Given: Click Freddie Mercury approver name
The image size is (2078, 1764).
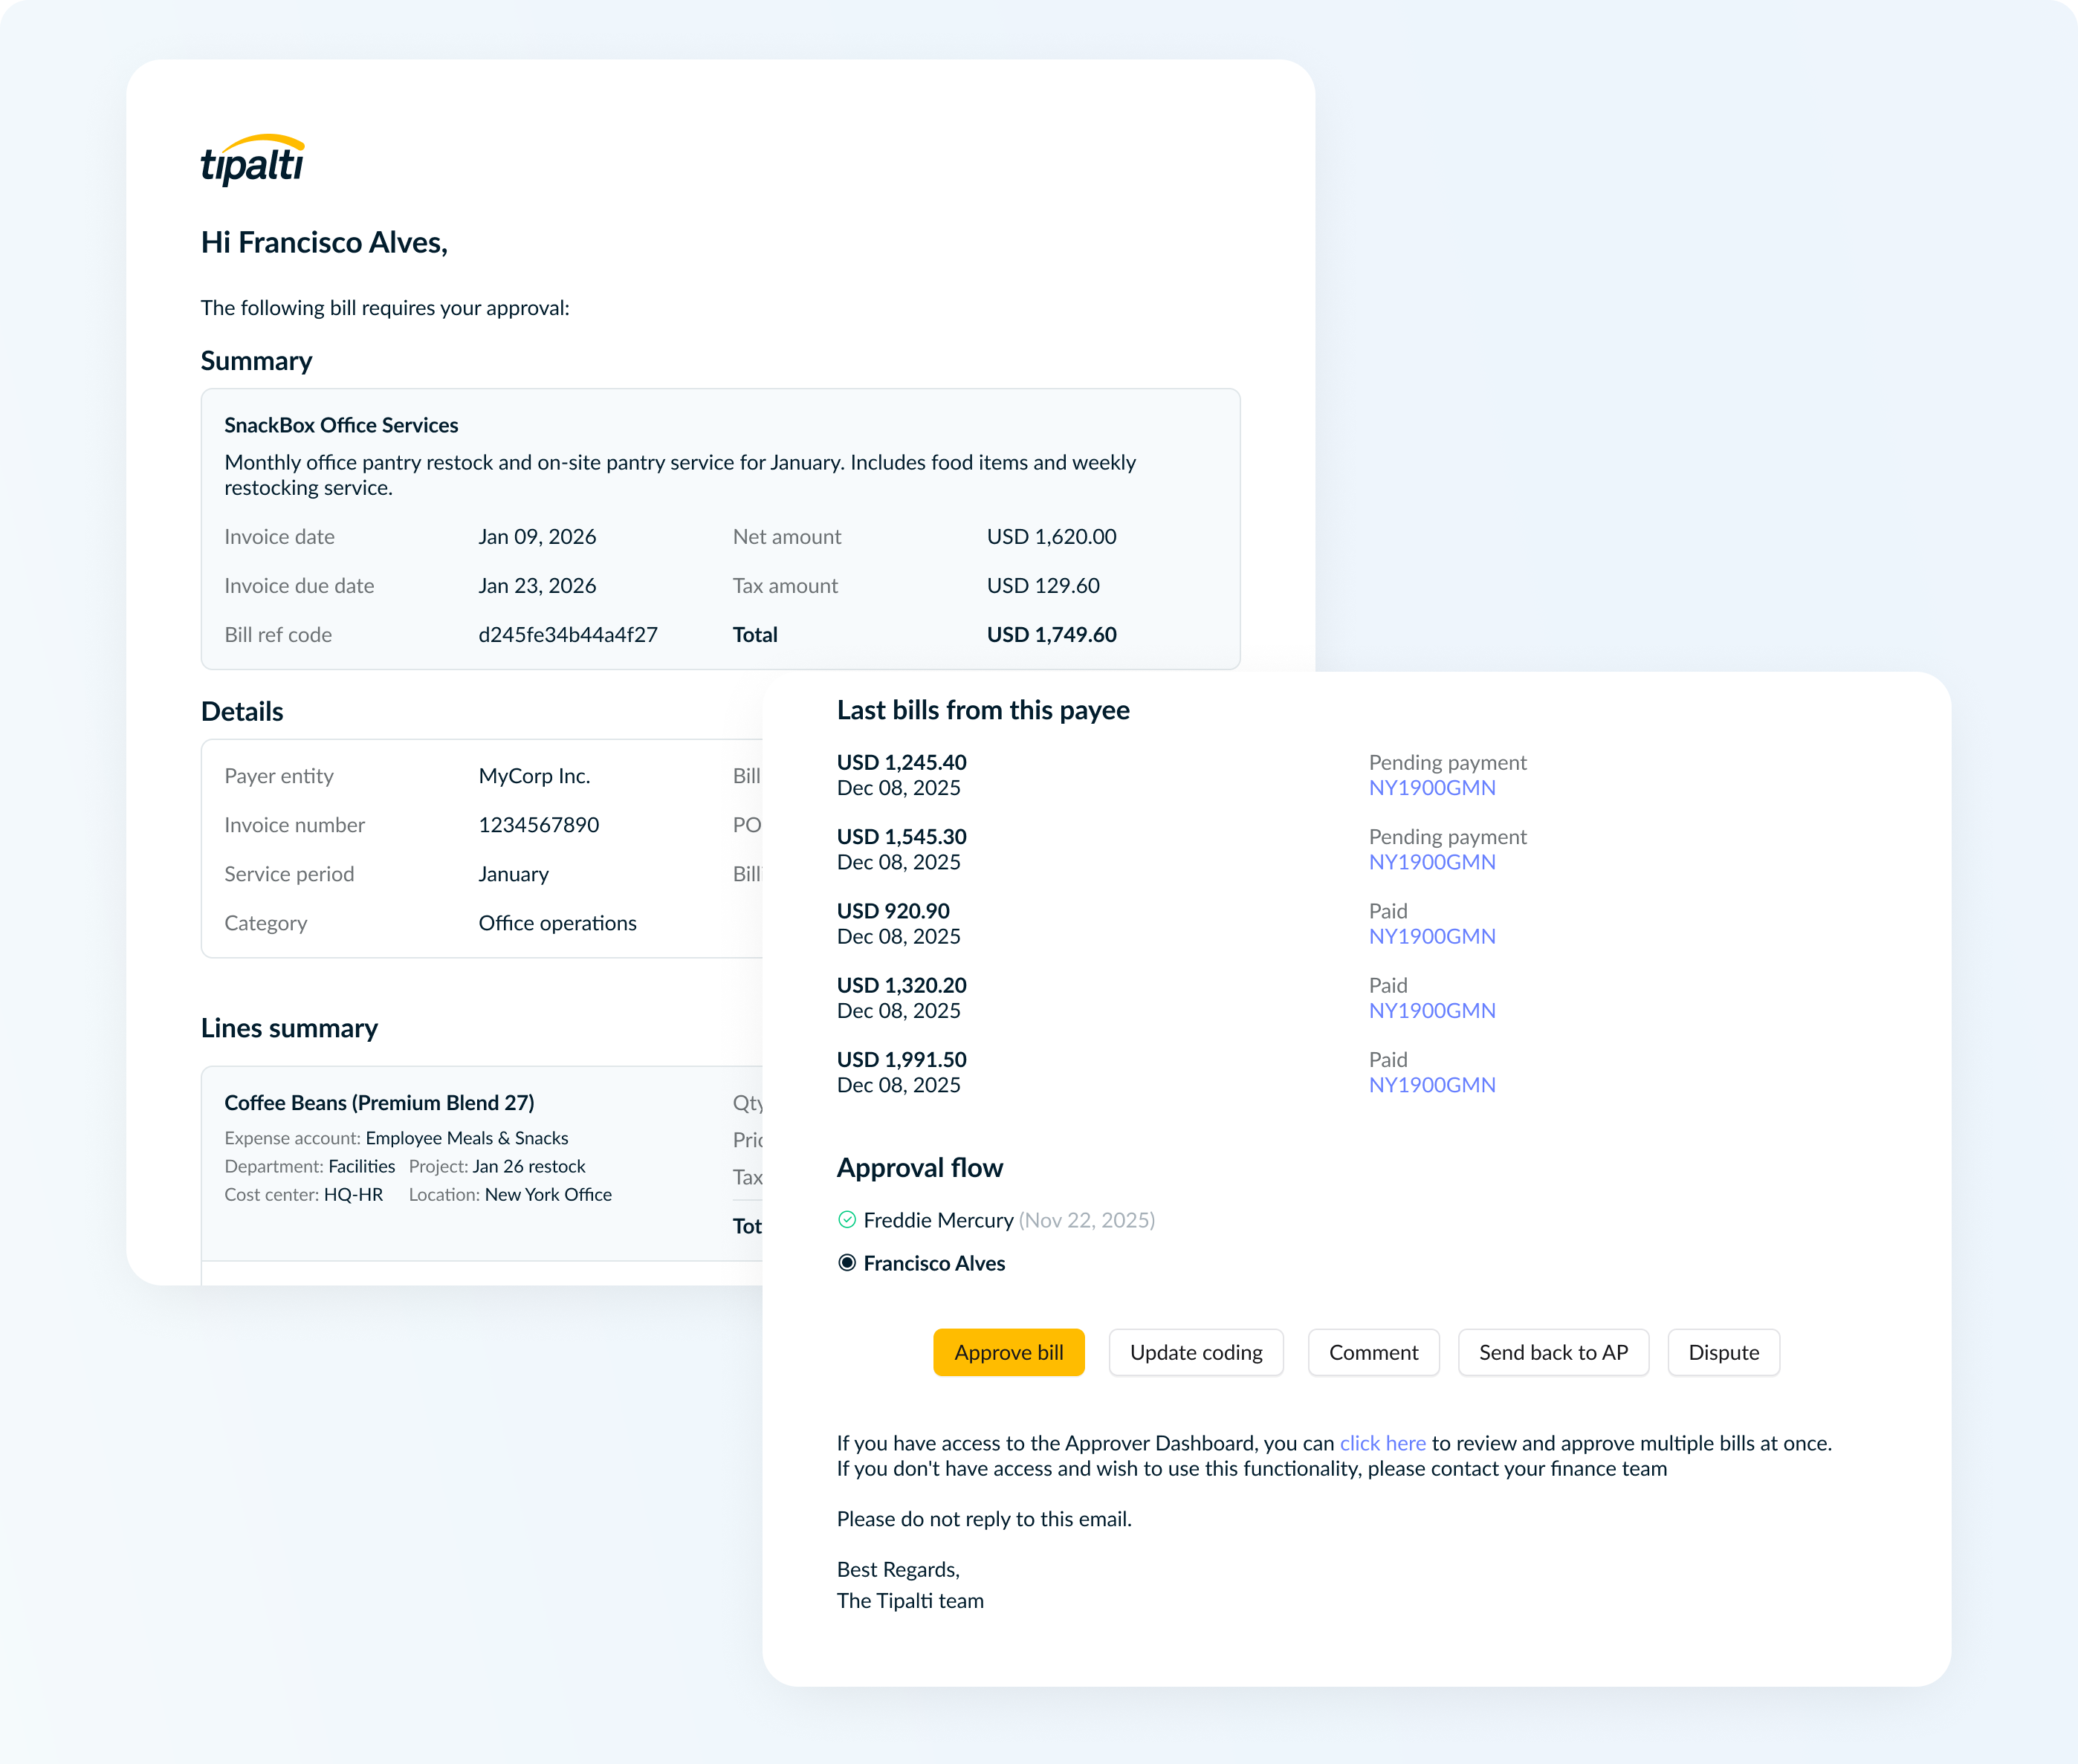Looking at the screenshot, I should pos(938,1220).
